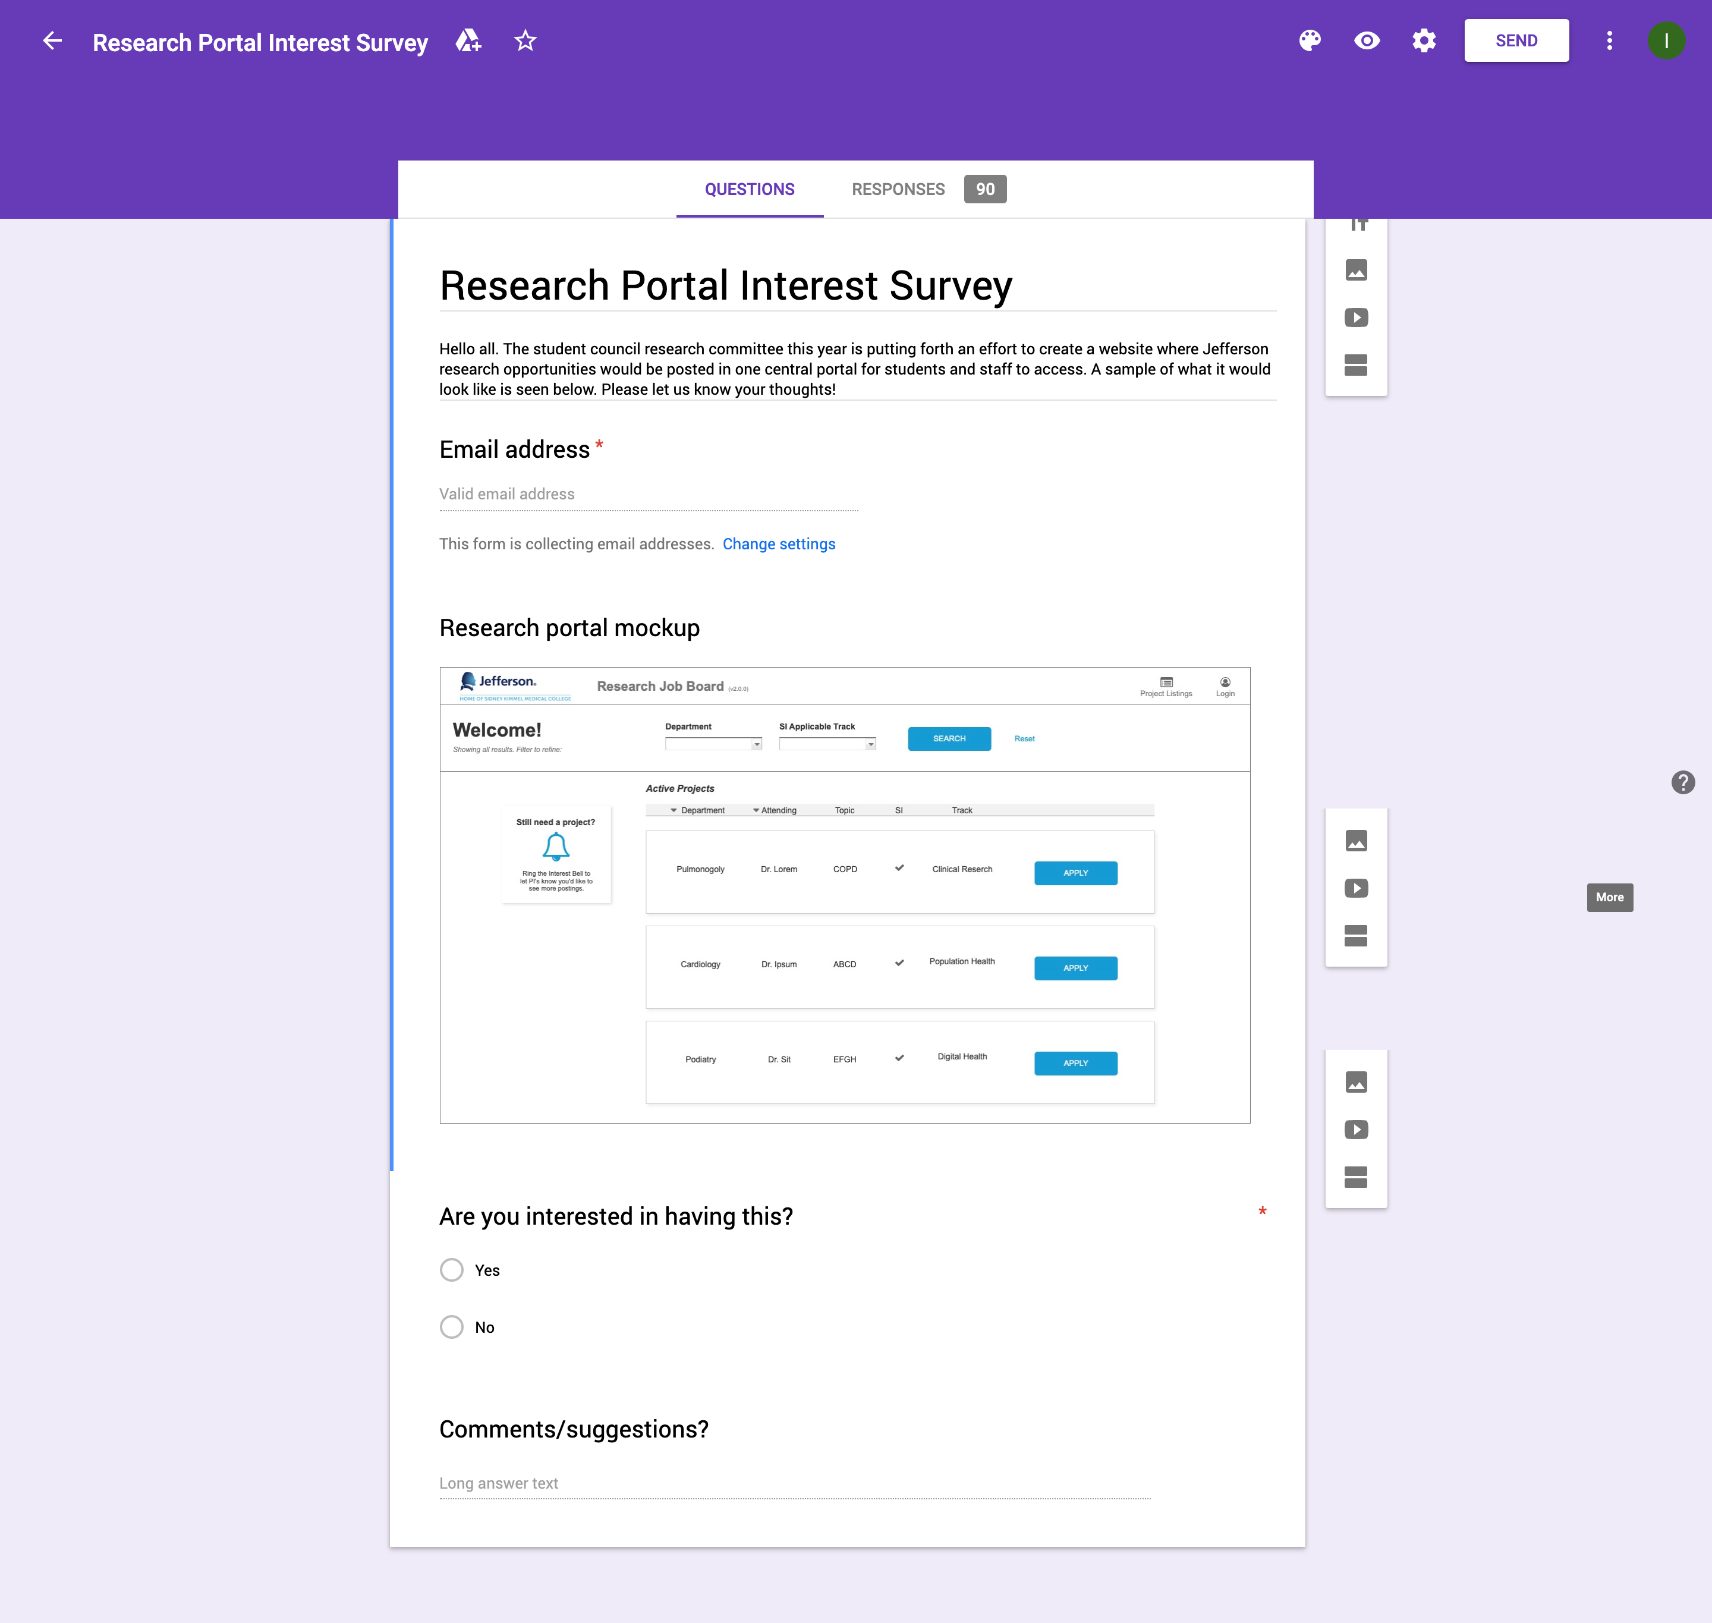Screen dimensions: 1712x1623
Task: Star the Research Portal Interest Survey form
Action: click(x=525, y=40)
